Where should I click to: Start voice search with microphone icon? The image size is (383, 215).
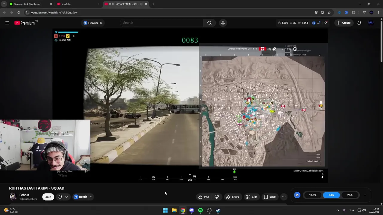[223, 23]
